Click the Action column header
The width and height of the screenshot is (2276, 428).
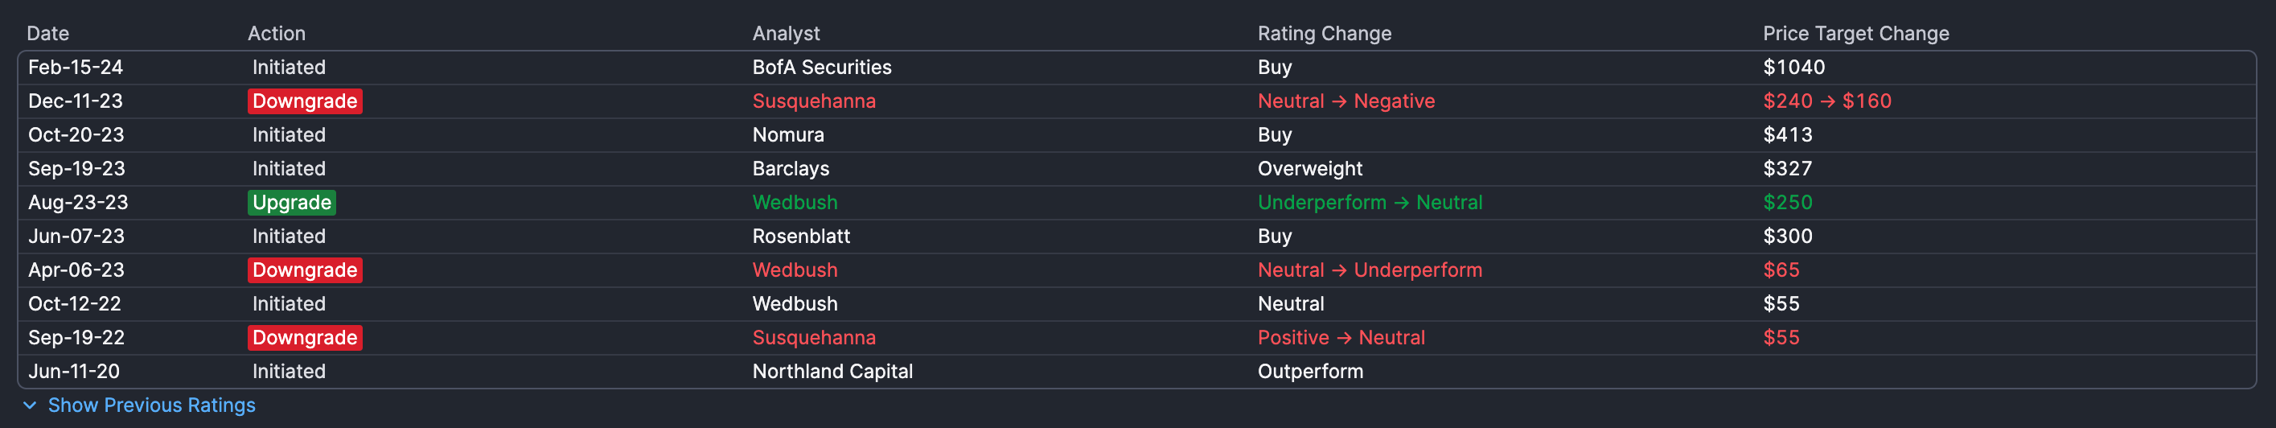point(277,34)
